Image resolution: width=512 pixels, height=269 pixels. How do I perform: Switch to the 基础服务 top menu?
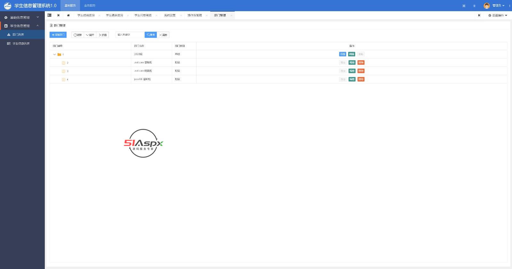[70, 5]
